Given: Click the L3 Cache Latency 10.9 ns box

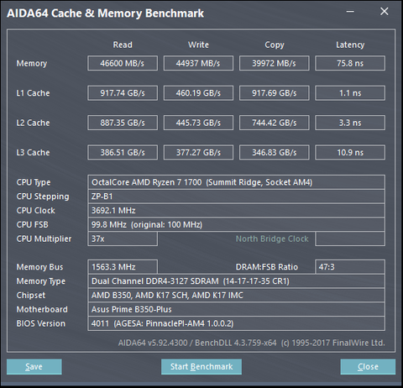Looking at the screenshot, I should coord(350,152).
